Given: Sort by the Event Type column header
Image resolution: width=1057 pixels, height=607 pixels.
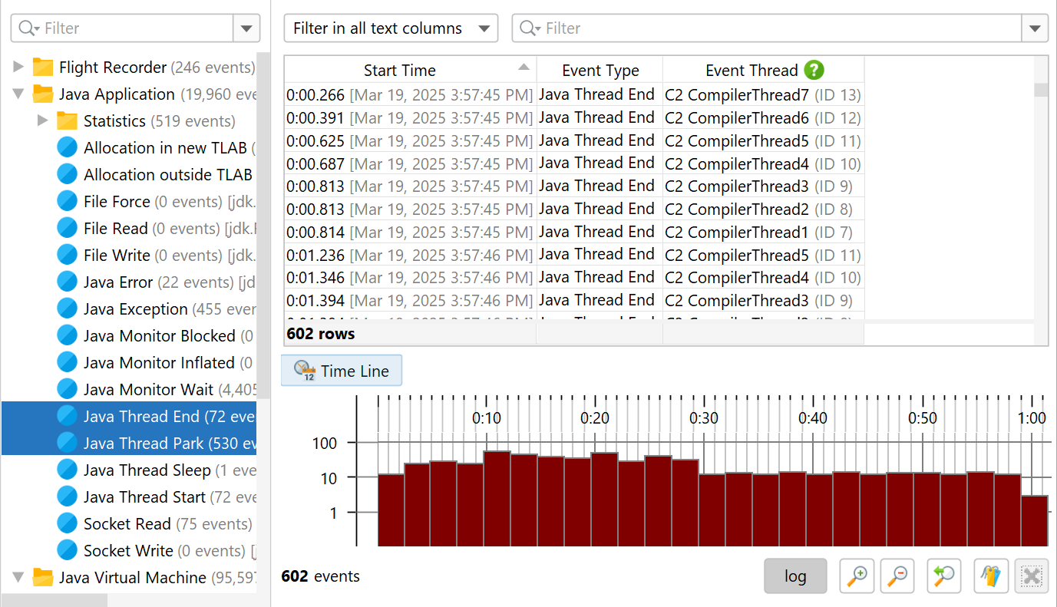Looking at the screenshot, I should click(x=600, y=70).
